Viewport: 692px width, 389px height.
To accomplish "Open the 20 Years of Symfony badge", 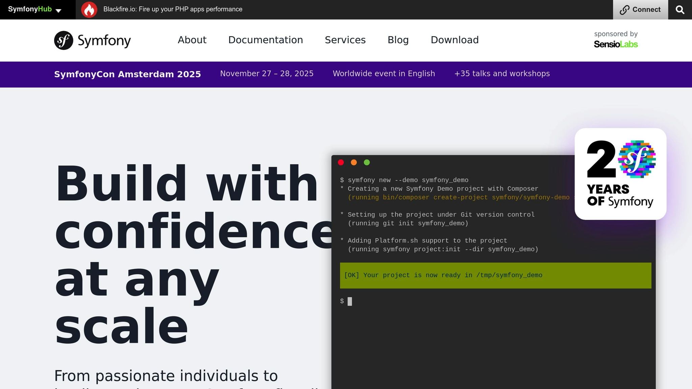I will tap(620, 174).
